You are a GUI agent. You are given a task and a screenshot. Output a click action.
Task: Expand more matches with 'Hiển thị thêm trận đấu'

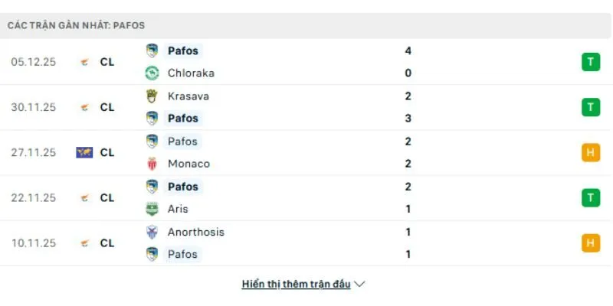(x=296, y=284)
